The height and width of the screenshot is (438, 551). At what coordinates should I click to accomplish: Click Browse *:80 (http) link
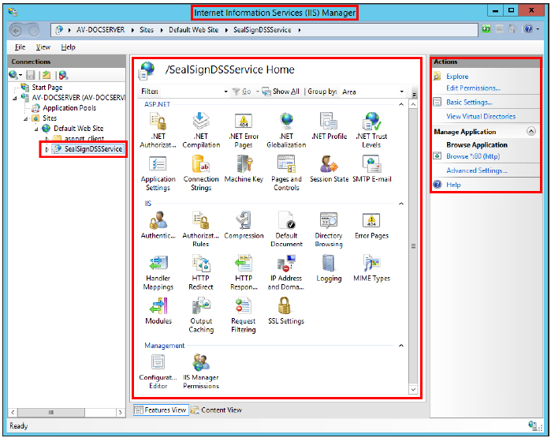click(473, 156)
